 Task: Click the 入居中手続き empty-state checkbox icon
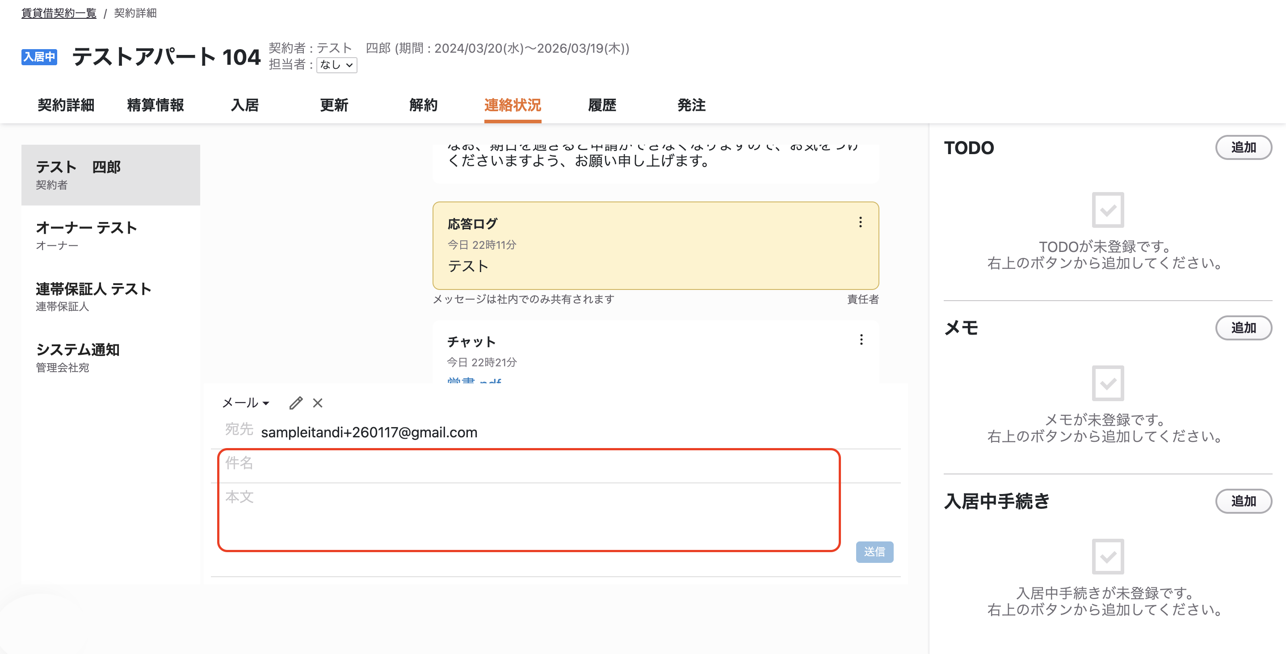1108,556
